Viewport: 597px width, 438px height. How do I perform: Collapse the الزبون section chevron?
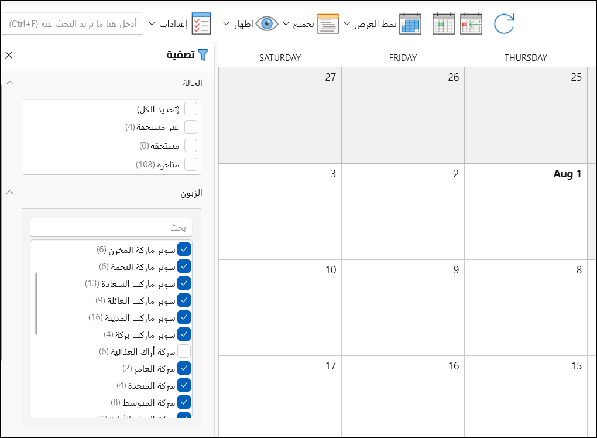(9, 192)
